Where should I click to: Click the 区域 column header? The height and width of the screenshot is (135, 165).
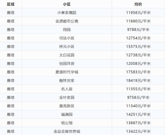click(x=10, y=4)
